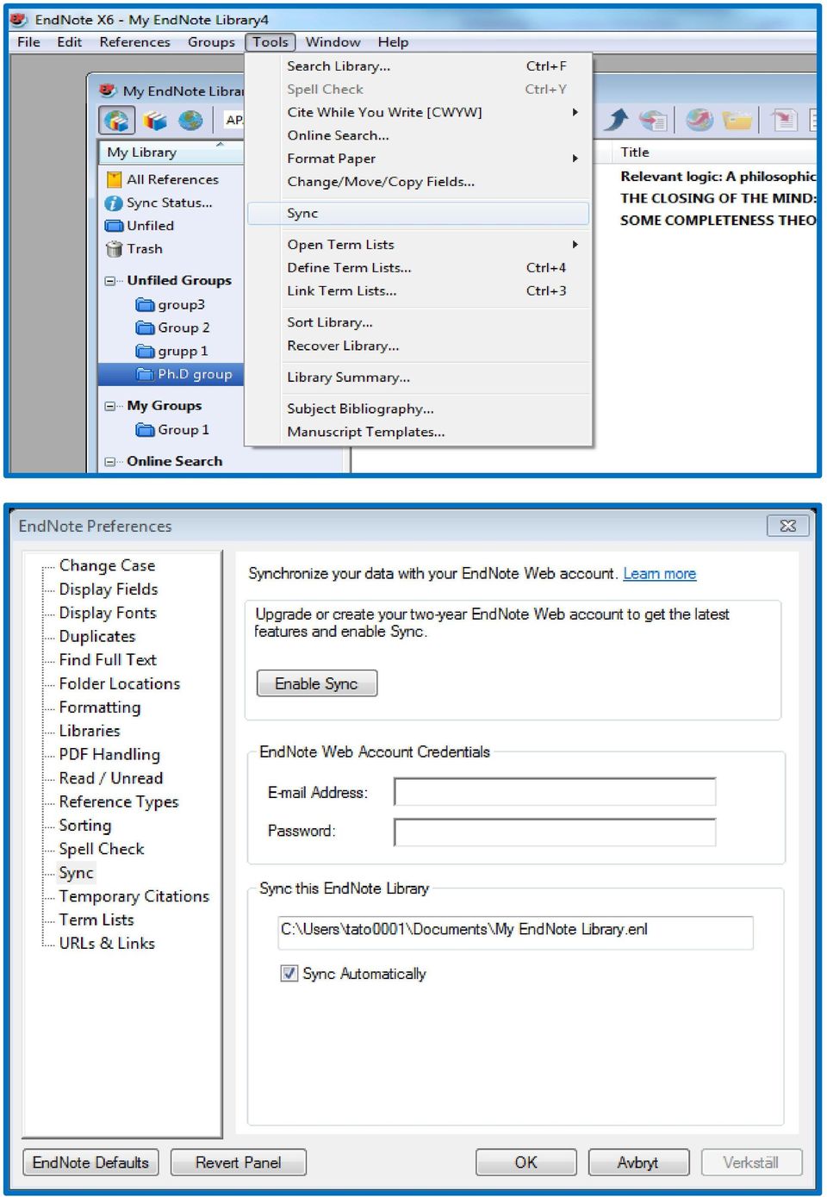Screen dimensions: 827x1197
Task: Choose Search Library... in Tools menu
Action: pyautogui.click(x=419, y=66)
